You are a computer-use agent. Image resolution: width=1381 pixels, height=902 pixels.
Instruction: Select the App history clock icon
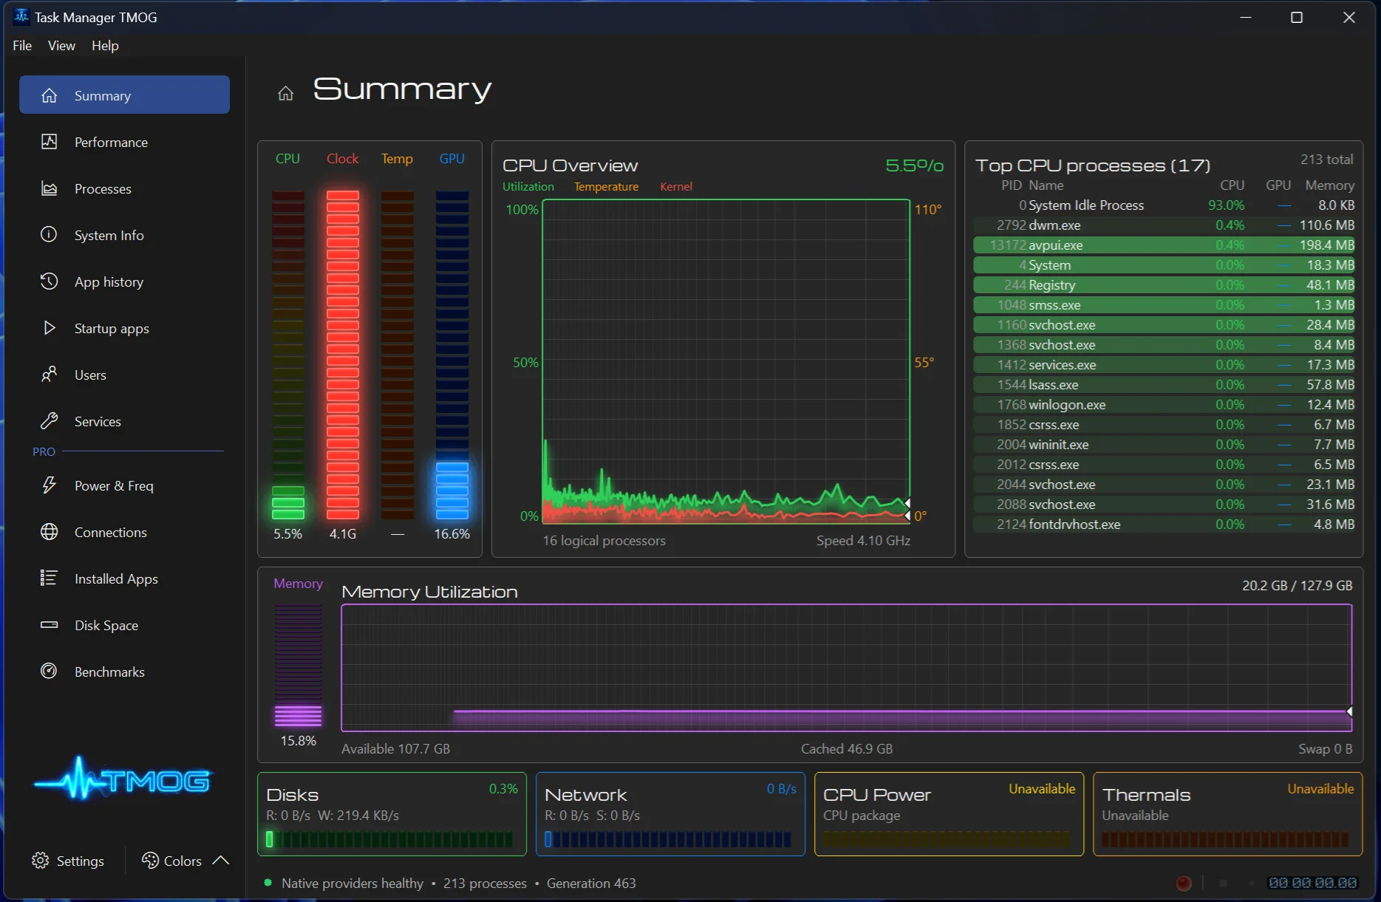49,281
